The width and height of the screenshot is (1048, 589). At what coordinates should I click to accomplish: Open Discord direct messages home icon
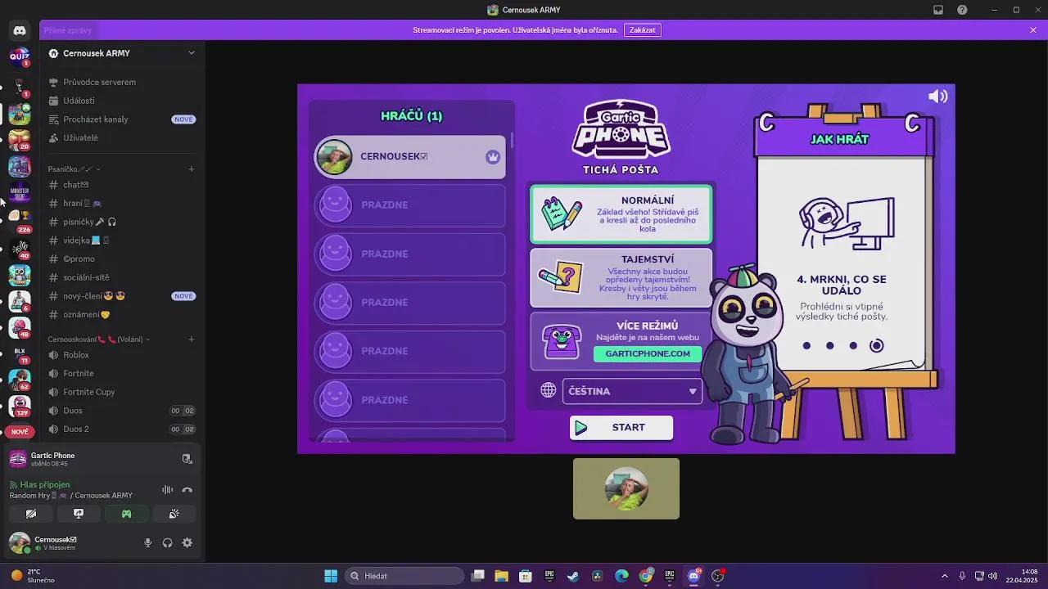[20, 30]
